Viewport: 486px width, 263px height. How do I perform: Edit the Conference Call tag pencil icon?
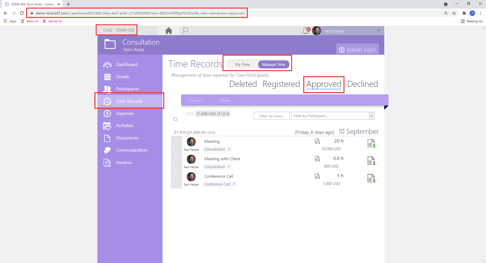[x=234, y=184]
